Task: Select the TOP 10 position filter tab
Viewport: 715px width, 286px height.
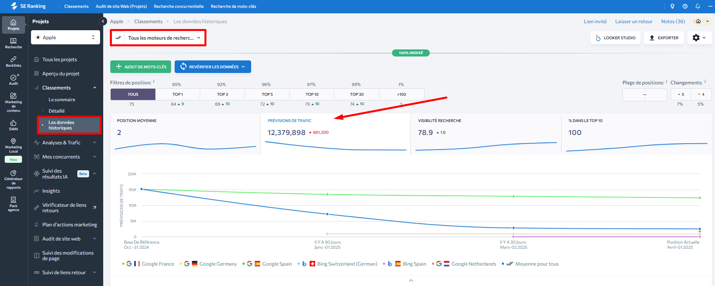Action: pos(312,94)
